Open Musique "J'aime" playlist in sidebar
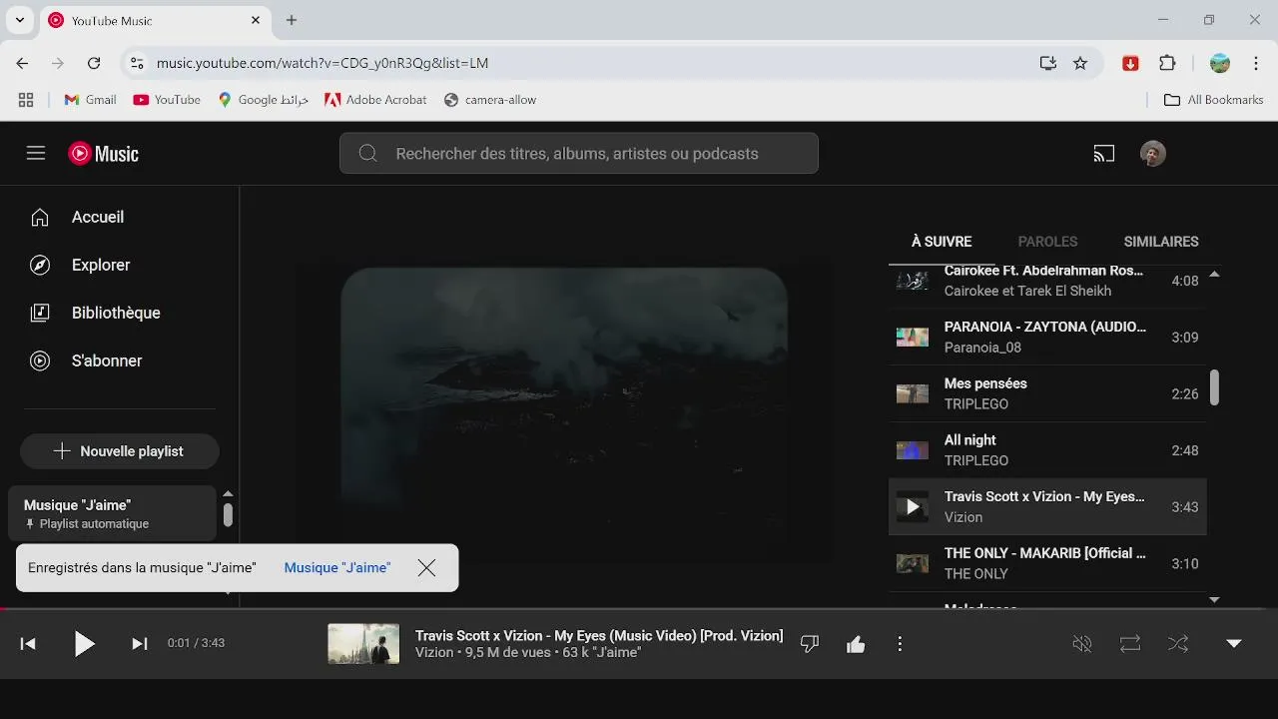This screenshot has width=1278, height=719. click(112, 513)
